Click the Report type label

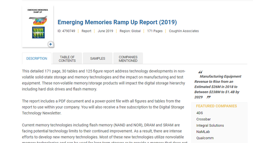[86, 31]
